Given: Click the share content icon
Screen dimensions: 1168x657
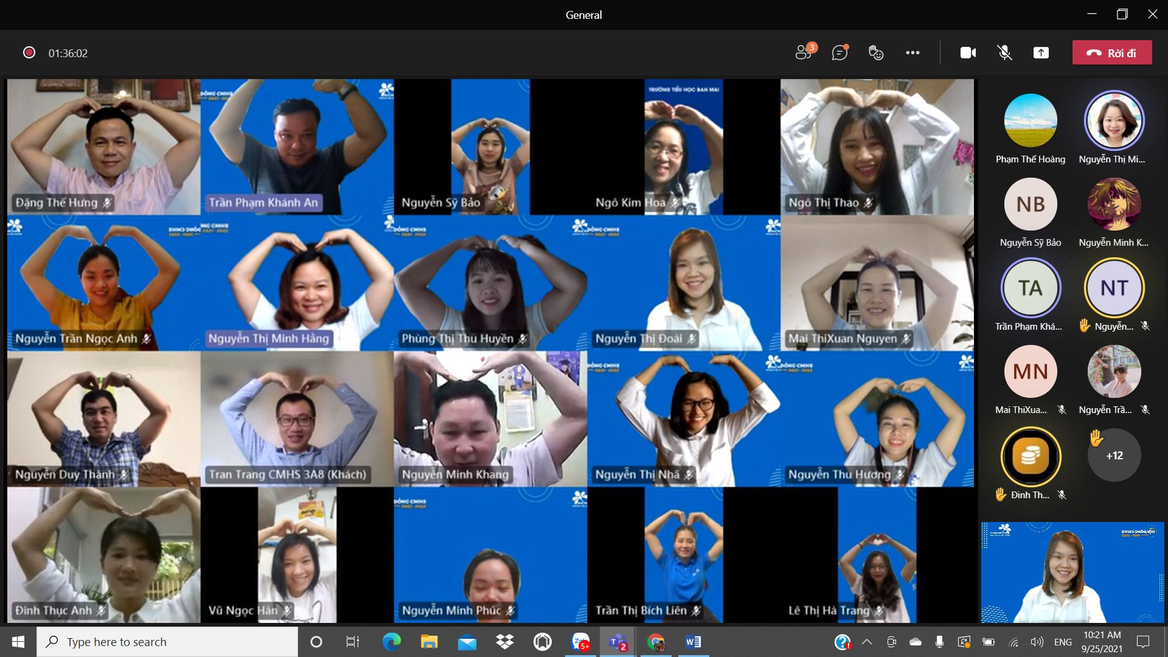Looking at the screenshot, I should click(x=1041, y=53).
